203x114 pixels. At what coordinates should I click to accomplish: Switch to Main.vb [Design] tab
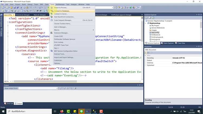point(40,15)
